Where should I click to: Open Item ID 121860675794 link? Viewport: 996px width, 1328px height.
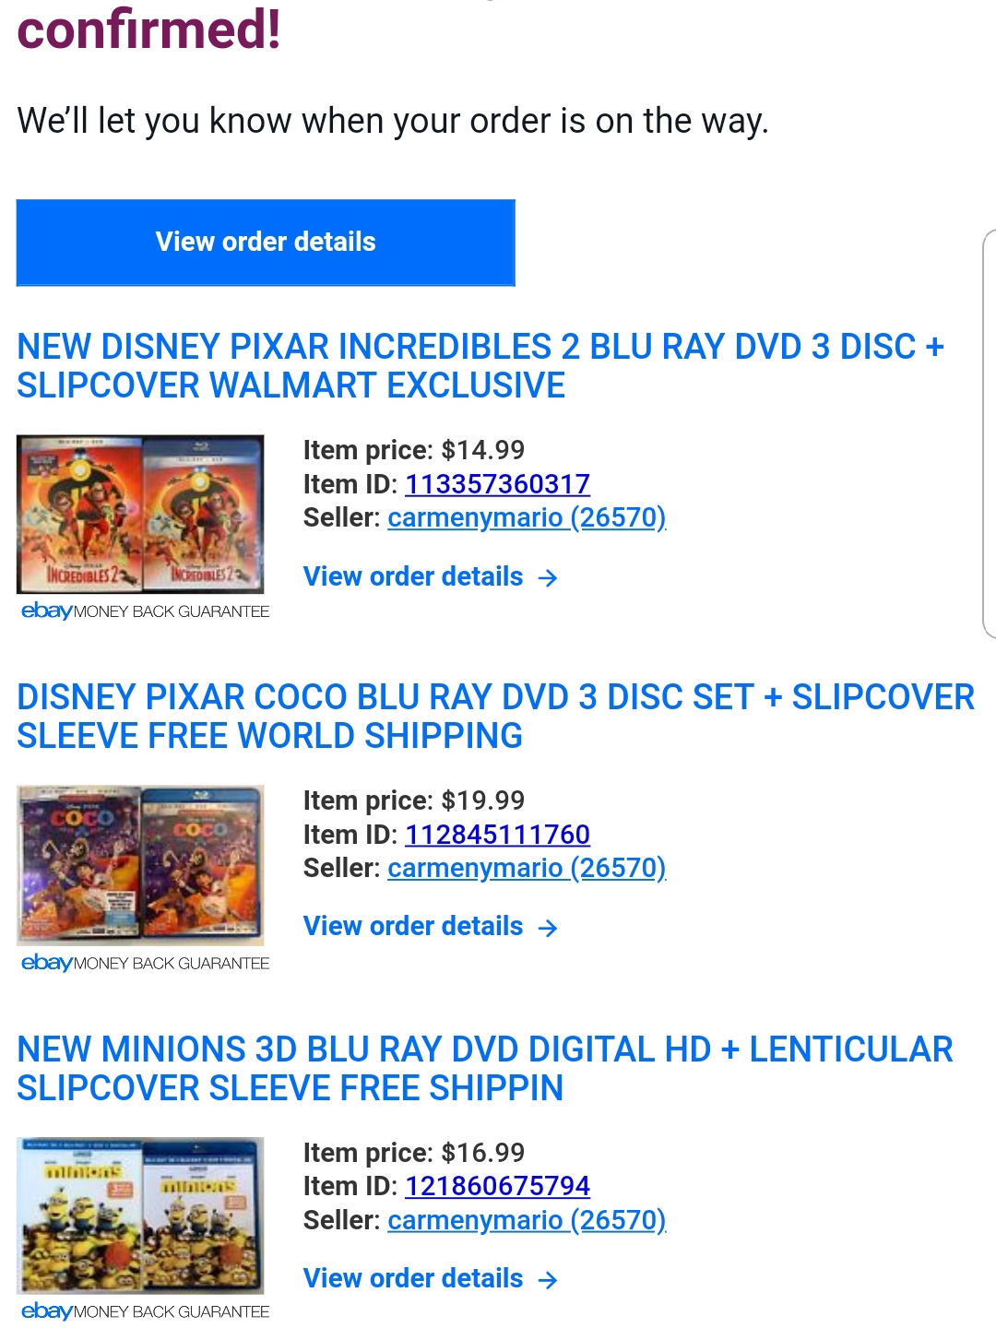click(x=497, y=1187)
